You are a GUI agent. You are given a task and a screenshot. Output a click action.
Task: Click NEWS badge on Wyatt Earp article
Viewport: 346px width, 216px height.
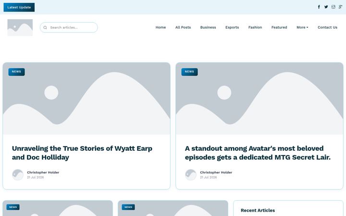coord(16,72)
